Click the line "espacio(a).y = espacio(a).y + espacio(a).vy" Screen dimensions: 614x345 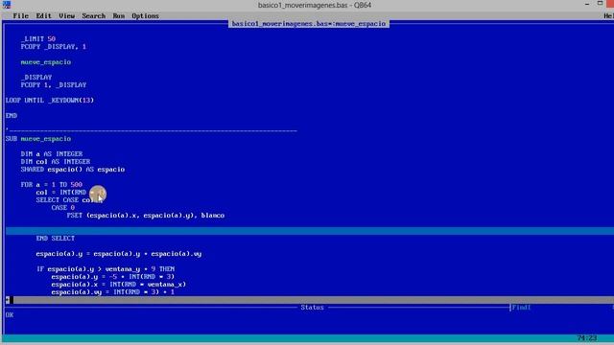coord(119,254)
